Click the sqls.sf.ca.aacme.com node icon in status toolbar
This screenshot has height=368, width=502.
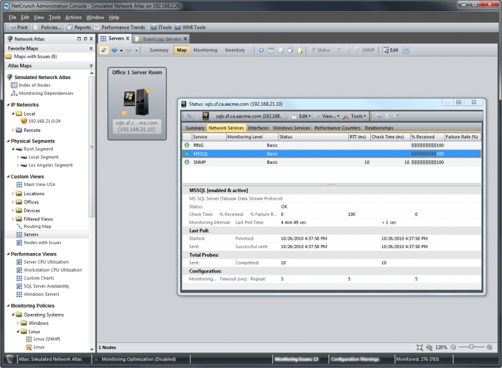[206, 116]
